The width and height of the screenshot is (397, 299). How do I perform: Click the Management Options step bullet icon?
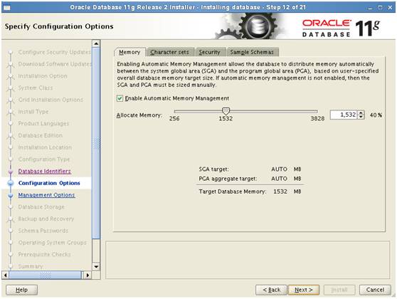(x=11, y=195)
